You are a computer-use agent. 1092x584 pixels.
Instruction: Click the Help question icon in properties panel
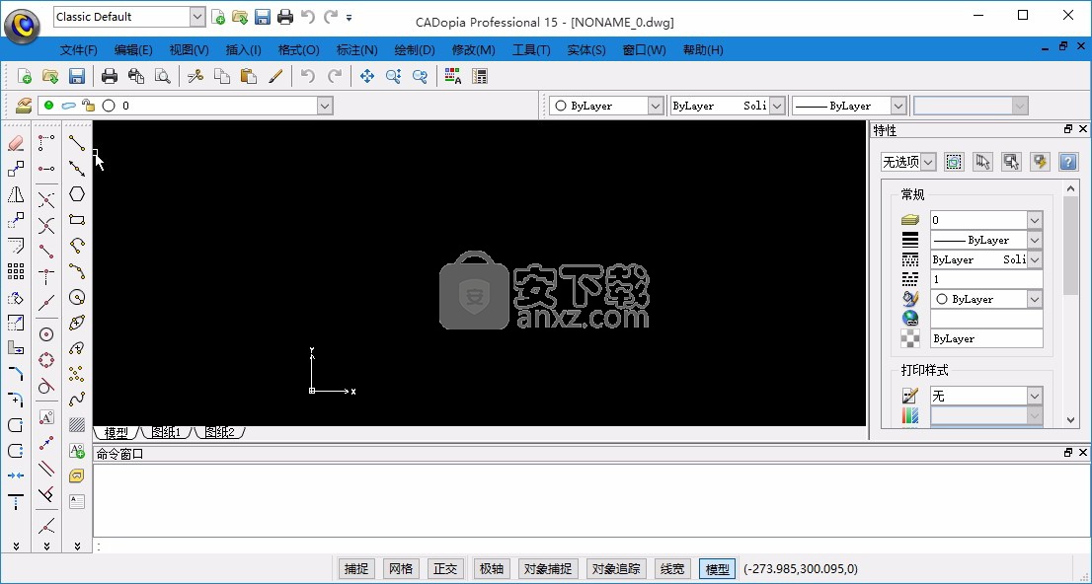(x=1067, y=162)
